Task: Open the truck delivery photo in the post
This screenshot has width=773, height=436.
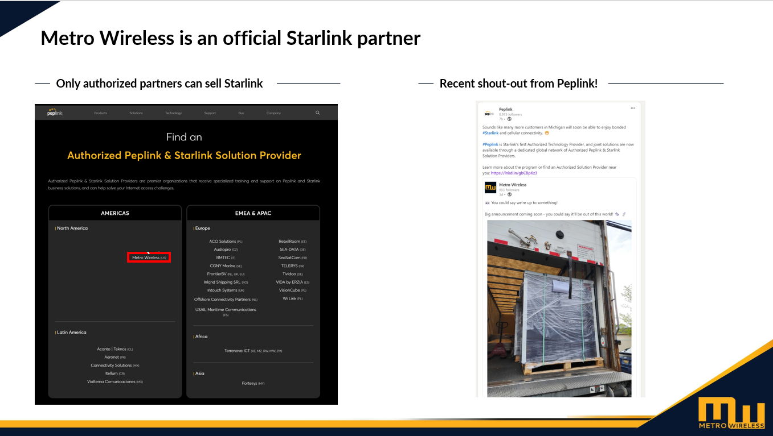Action: pyautogui.click(x=559, y=308)
